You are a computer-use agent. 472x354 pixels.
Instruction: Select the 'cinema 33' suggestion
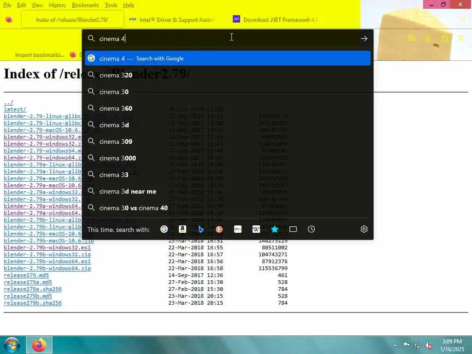pos(228,175)
